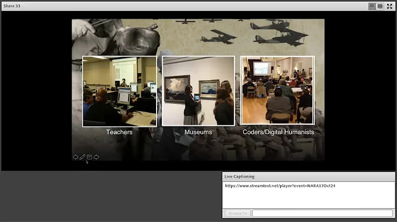Click the streamtext.net captioning URL
The image size is (397, 222).
tap(280, 186)
